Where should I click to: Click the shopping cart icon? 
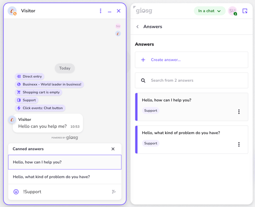(x=19, y=92)
